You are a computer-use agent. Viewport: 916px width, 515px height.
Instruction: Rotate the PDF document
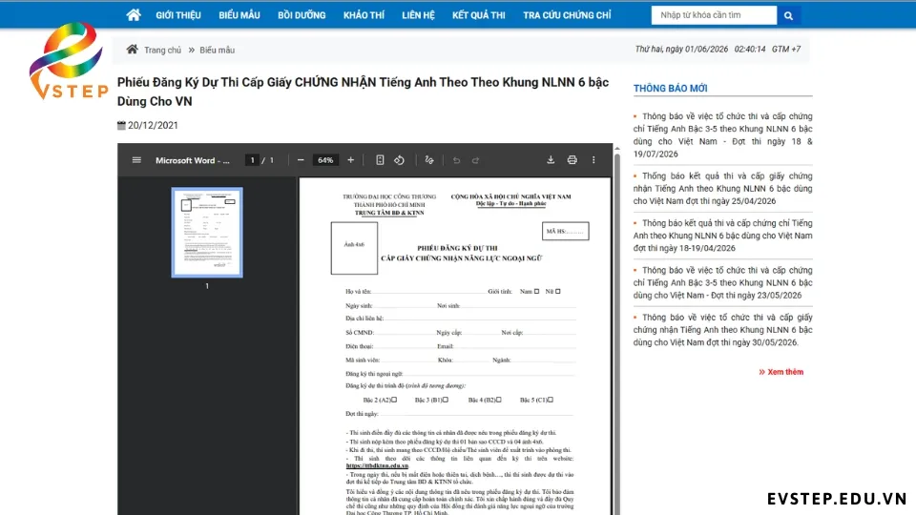point(399,160)
